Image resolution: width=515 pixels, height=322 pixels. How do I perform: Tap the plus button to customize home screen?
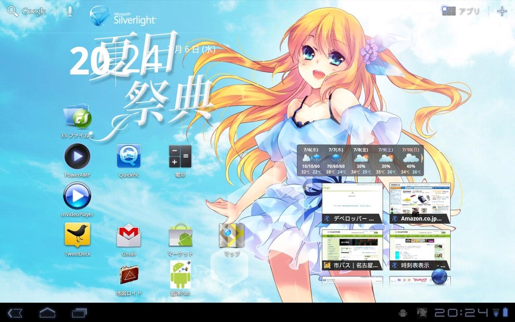[x=502, y=11]
